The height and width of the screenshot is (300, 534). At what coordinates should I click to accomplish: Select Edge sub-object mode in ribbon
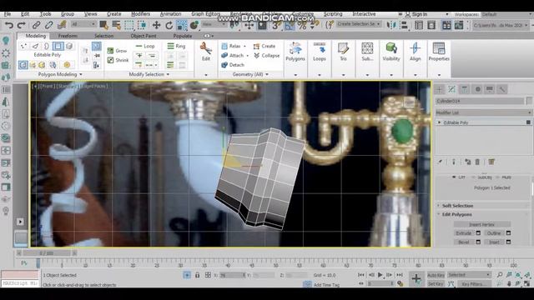click(35, 46)
